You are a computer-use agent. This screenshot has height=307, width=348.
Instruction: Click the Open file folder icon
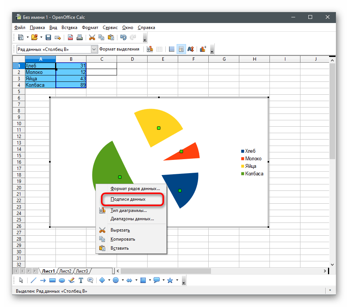[34, 37]
